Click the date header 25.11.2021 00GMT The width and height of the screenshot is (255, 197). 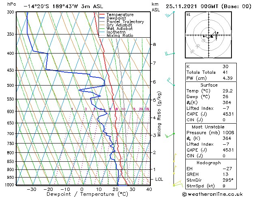(x=192, y=6)
